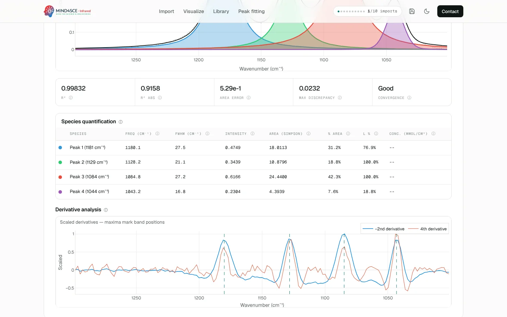Click info icon beside FWHM column
Image resolution: width=507 pixels, height=317 pixels.
point(207,133)
